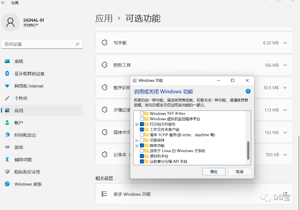Screen dimensions: 300x210
Task: Expand the 旧版组件 tree node
Action: (x=137, y=140)
